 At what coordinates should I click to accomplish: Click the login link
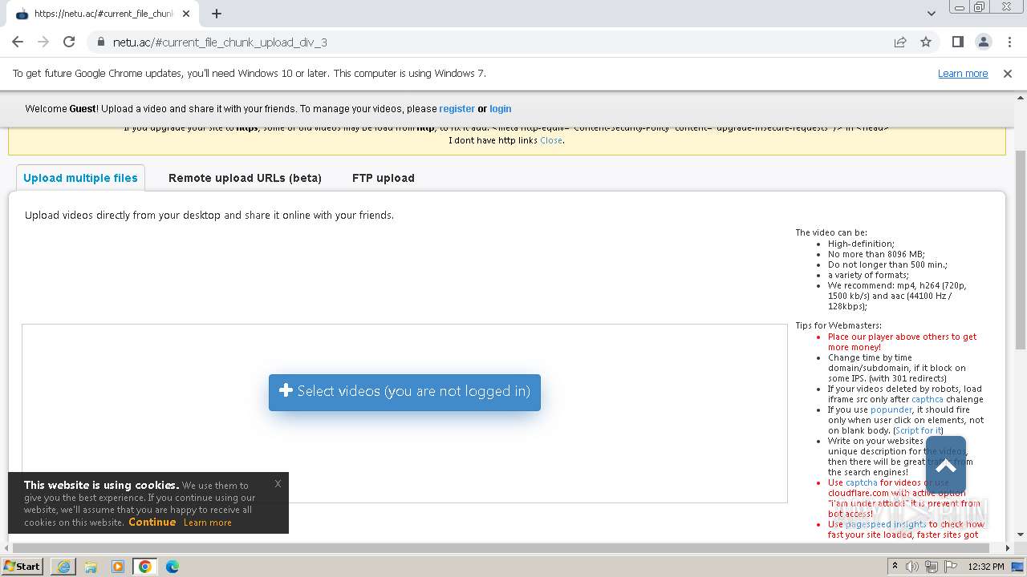click(501, 109)
